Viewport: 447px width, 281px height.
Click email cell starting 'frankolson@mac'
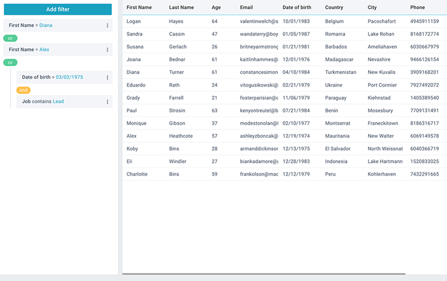259,174
